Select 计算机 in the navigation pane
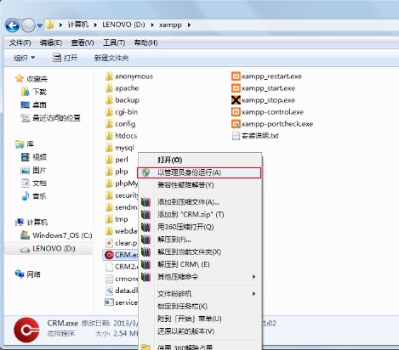This screenshot has width=399, height=350. coord(31,223)
